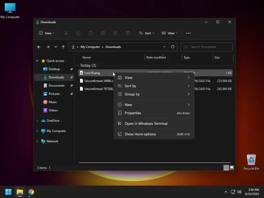Click the download icon in address bar
The width and height of the screenshot is (264, 198).
pyautogui.click(x=73, y=47)
